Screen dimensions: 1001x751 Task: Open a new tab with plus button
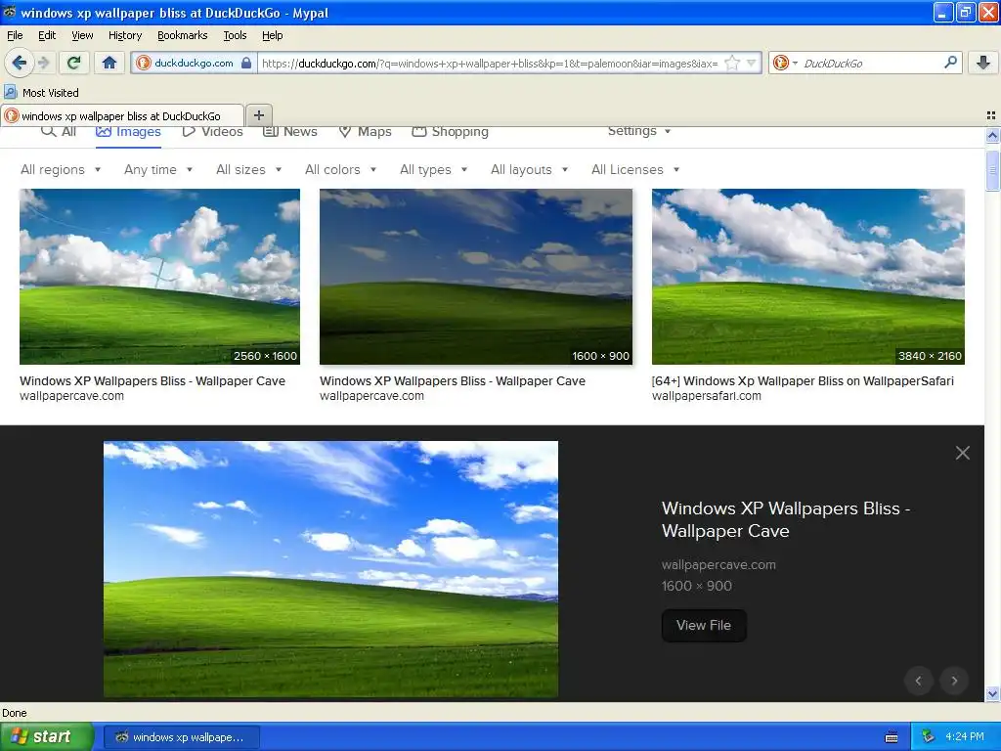[258, 115]
